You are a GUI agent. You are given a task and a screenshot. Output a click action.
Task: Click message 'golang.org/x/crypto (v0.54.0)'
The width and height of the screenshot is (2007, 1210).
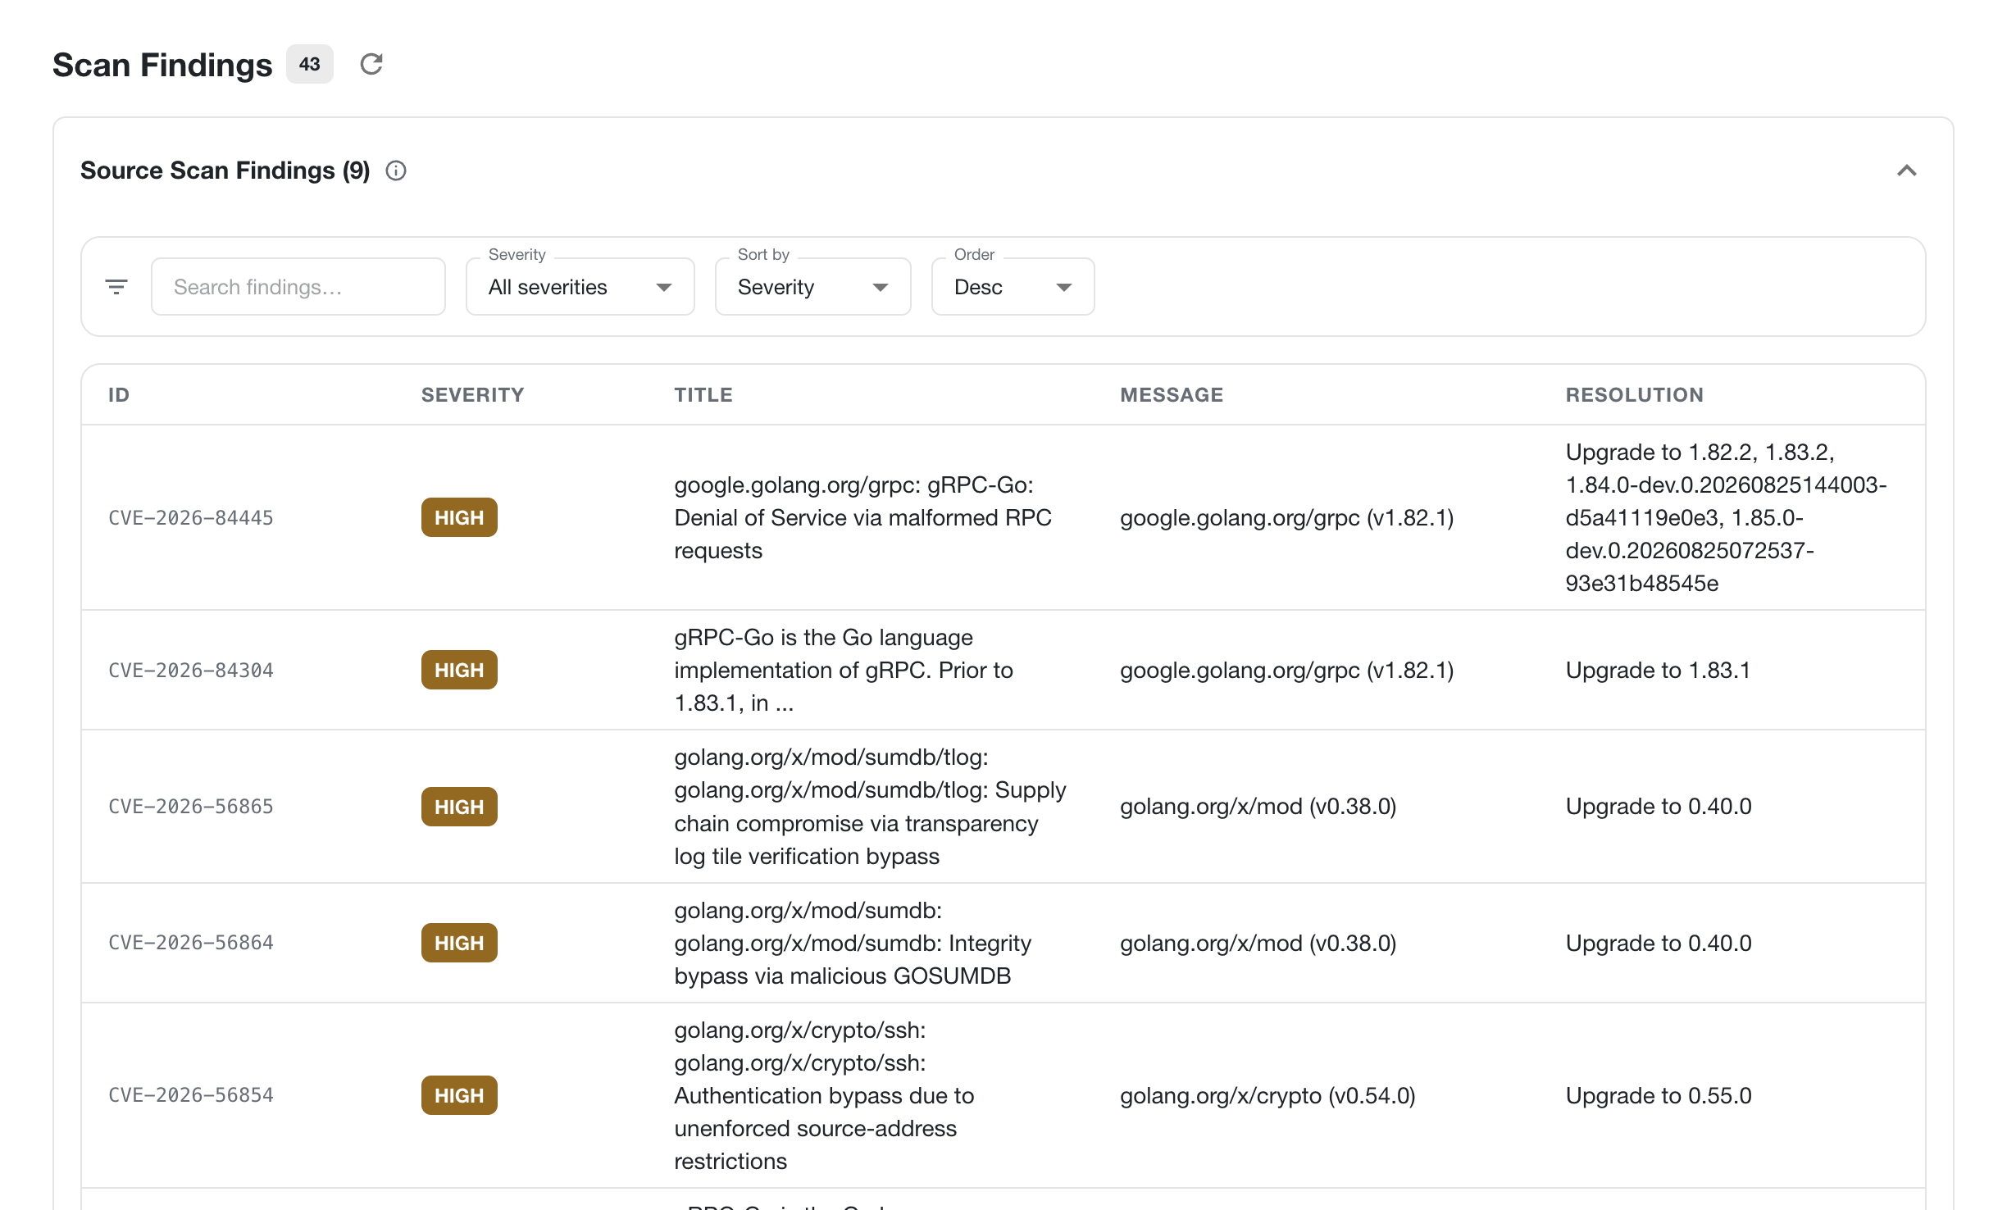pos(1267,1095)
